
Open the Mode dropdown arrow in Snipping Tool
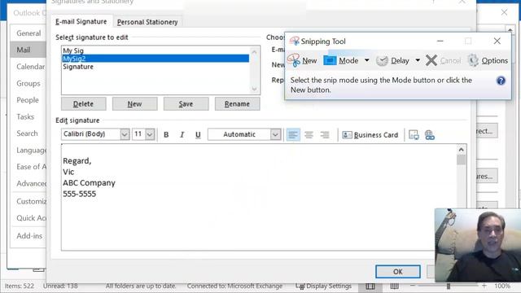coord(367,60)
